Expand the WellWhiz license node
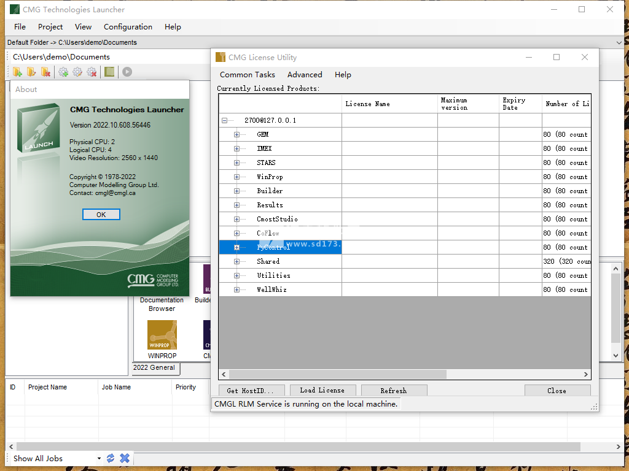The height and width of the screenshot is (471, 629). click(x=236, y=289)
